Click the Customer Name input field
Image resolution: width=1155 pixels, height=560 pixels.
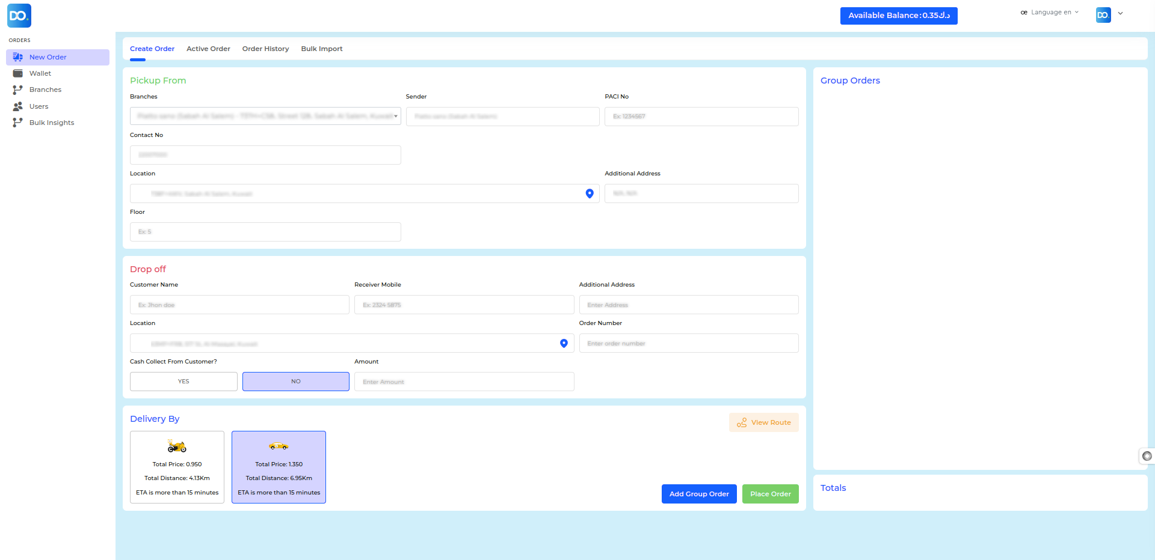[239, 305]
